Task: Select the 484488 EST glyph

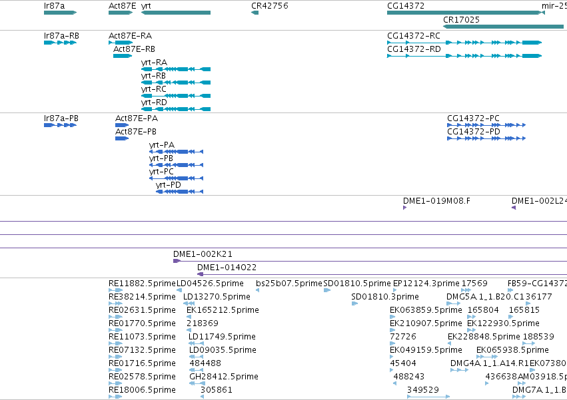Action: coord(197,370)
